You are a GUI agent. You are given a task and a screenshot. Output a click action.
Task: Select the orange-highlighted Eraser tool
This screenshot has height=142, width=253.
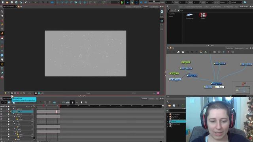2,34
